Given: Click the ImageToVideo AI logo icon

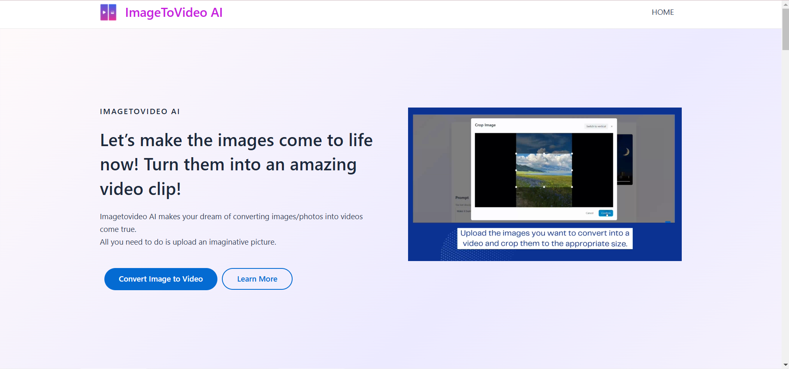Looking at the screenshot, I should click(108, 12).
